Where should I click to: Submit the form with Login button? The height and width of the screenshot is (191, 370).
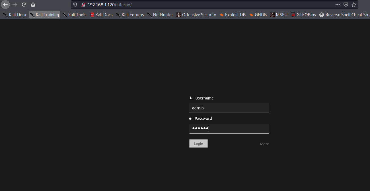198,144
